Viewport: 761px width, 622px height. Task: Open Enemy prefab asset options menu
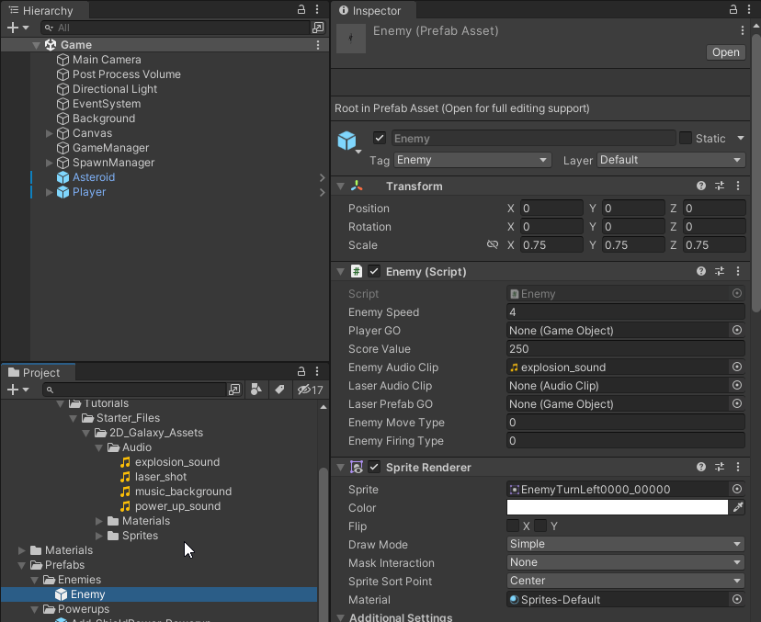(x=743, y=30)
